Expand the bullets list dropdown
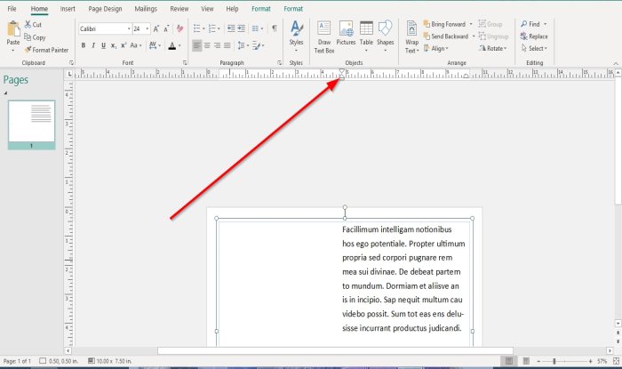 [x=203, y=28]
